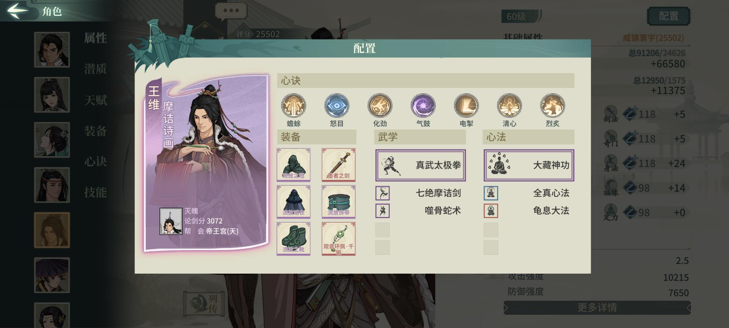Select the 观音环佩 accessory slot
Viewport: 729px width, 328px height.
click(339, 238)
